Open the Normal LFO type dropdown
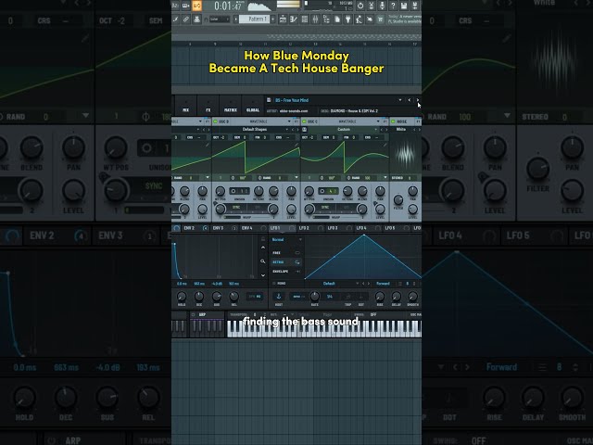The width and height of the screenshot is (593, 445). pos(286,239)
